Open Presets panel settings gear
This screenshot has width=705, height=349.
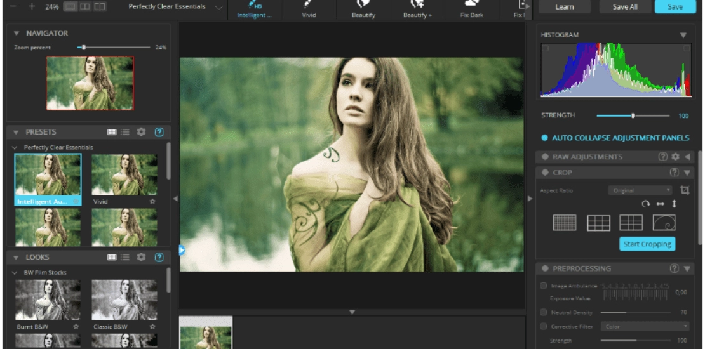pyautogui.click(x=141, y=131)
